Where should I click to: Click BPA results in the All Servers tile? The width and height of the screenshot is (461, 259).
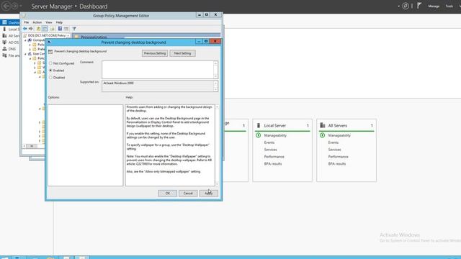[337, 163]
